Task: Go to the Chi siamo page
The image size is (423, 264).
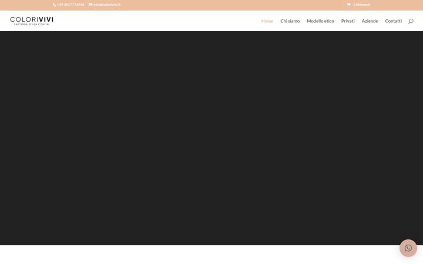Action: point(290,21)
